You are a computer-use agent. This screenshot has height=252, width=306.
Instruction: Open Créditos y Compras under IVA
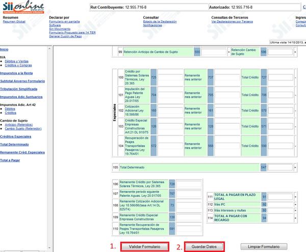18,65
